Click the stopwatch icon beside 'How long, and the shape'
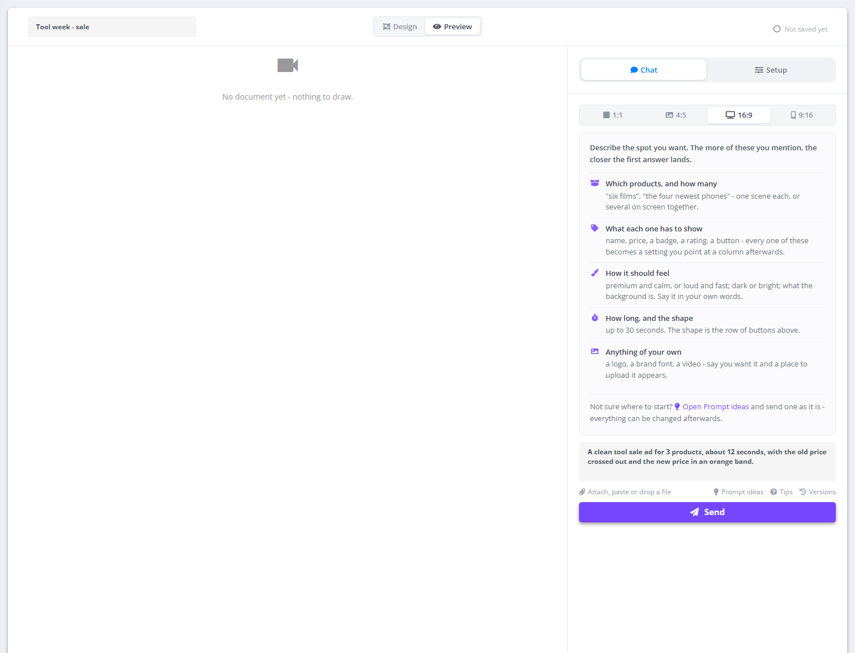 [594, 317]
